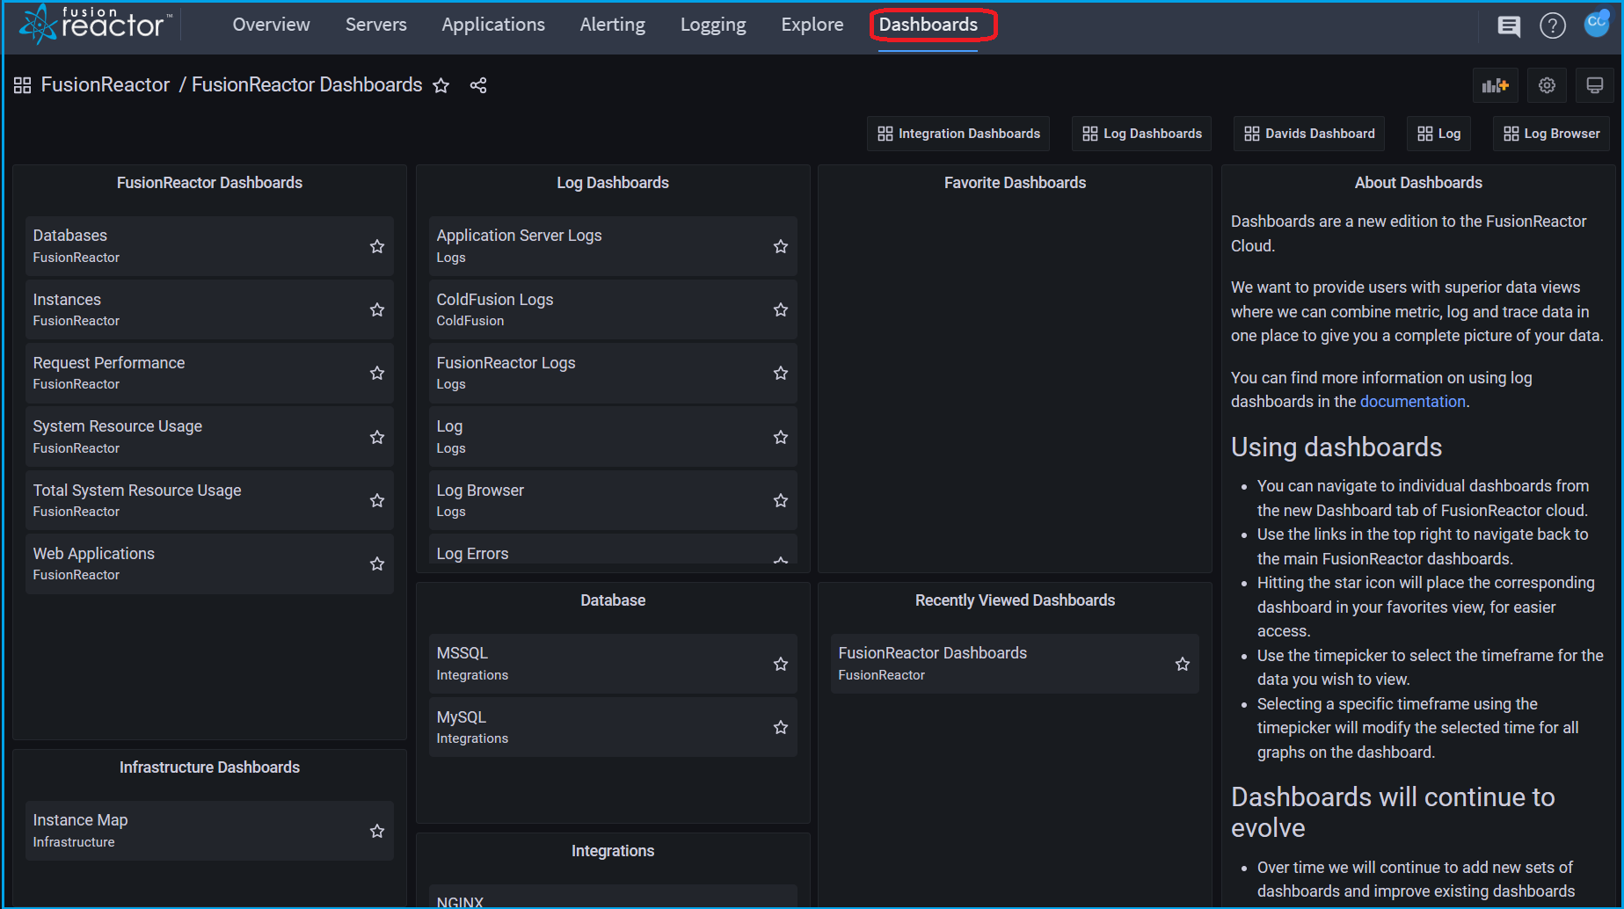Click the Database panel title

(x=613, y=600)
